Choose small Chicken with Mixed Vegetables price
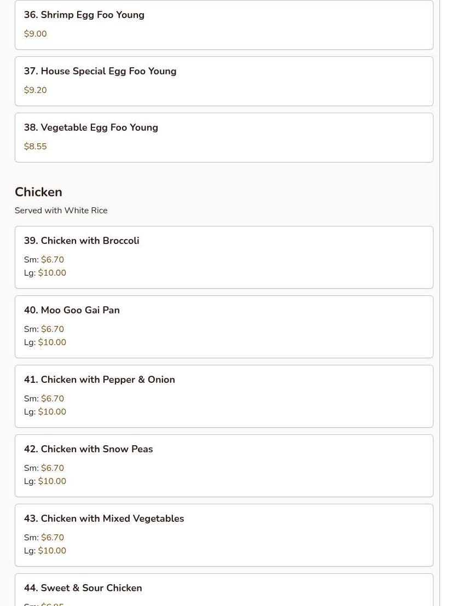 coord(52,538)
